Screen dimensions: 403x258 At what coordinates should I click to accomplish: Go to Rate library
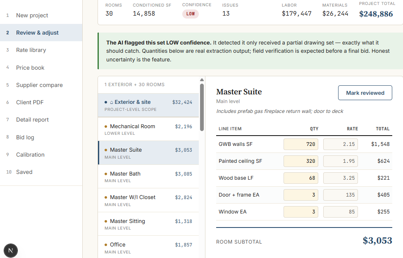click(x=41, y=50)
